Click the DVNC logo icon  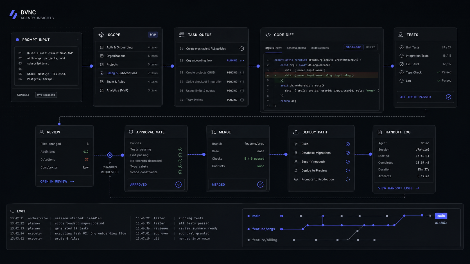[x=13, y=15]
